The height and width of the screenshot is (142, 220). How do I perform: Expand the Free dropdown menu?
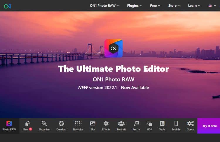155,6
